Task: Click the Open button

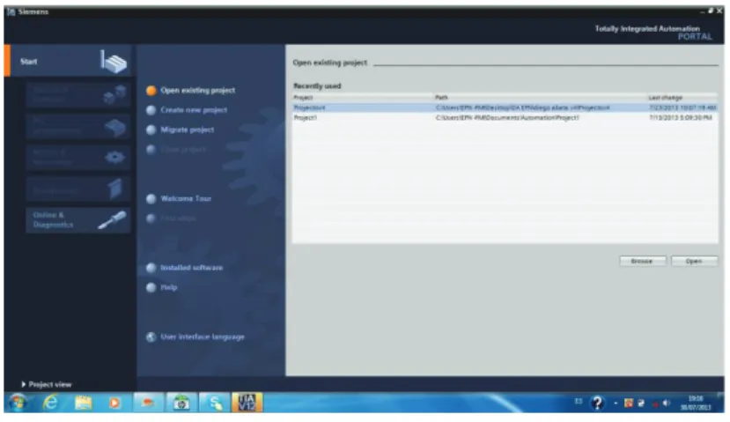Action: tap(694, 262)
